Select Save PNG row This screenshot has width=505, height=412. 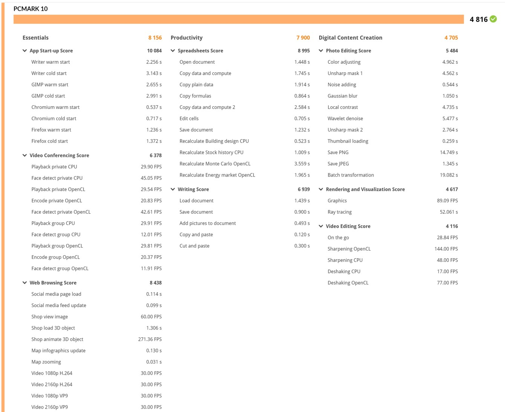393,152
